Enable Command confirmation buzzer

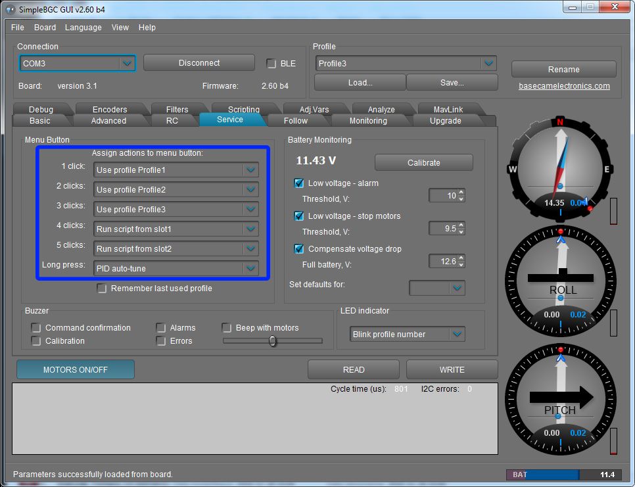pos(36,327)
